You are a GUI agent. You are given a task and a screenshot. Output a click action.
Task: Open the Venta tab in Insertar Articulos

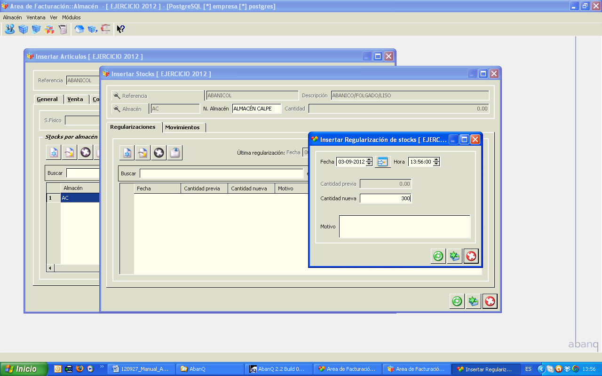click(x=75, y=99)
